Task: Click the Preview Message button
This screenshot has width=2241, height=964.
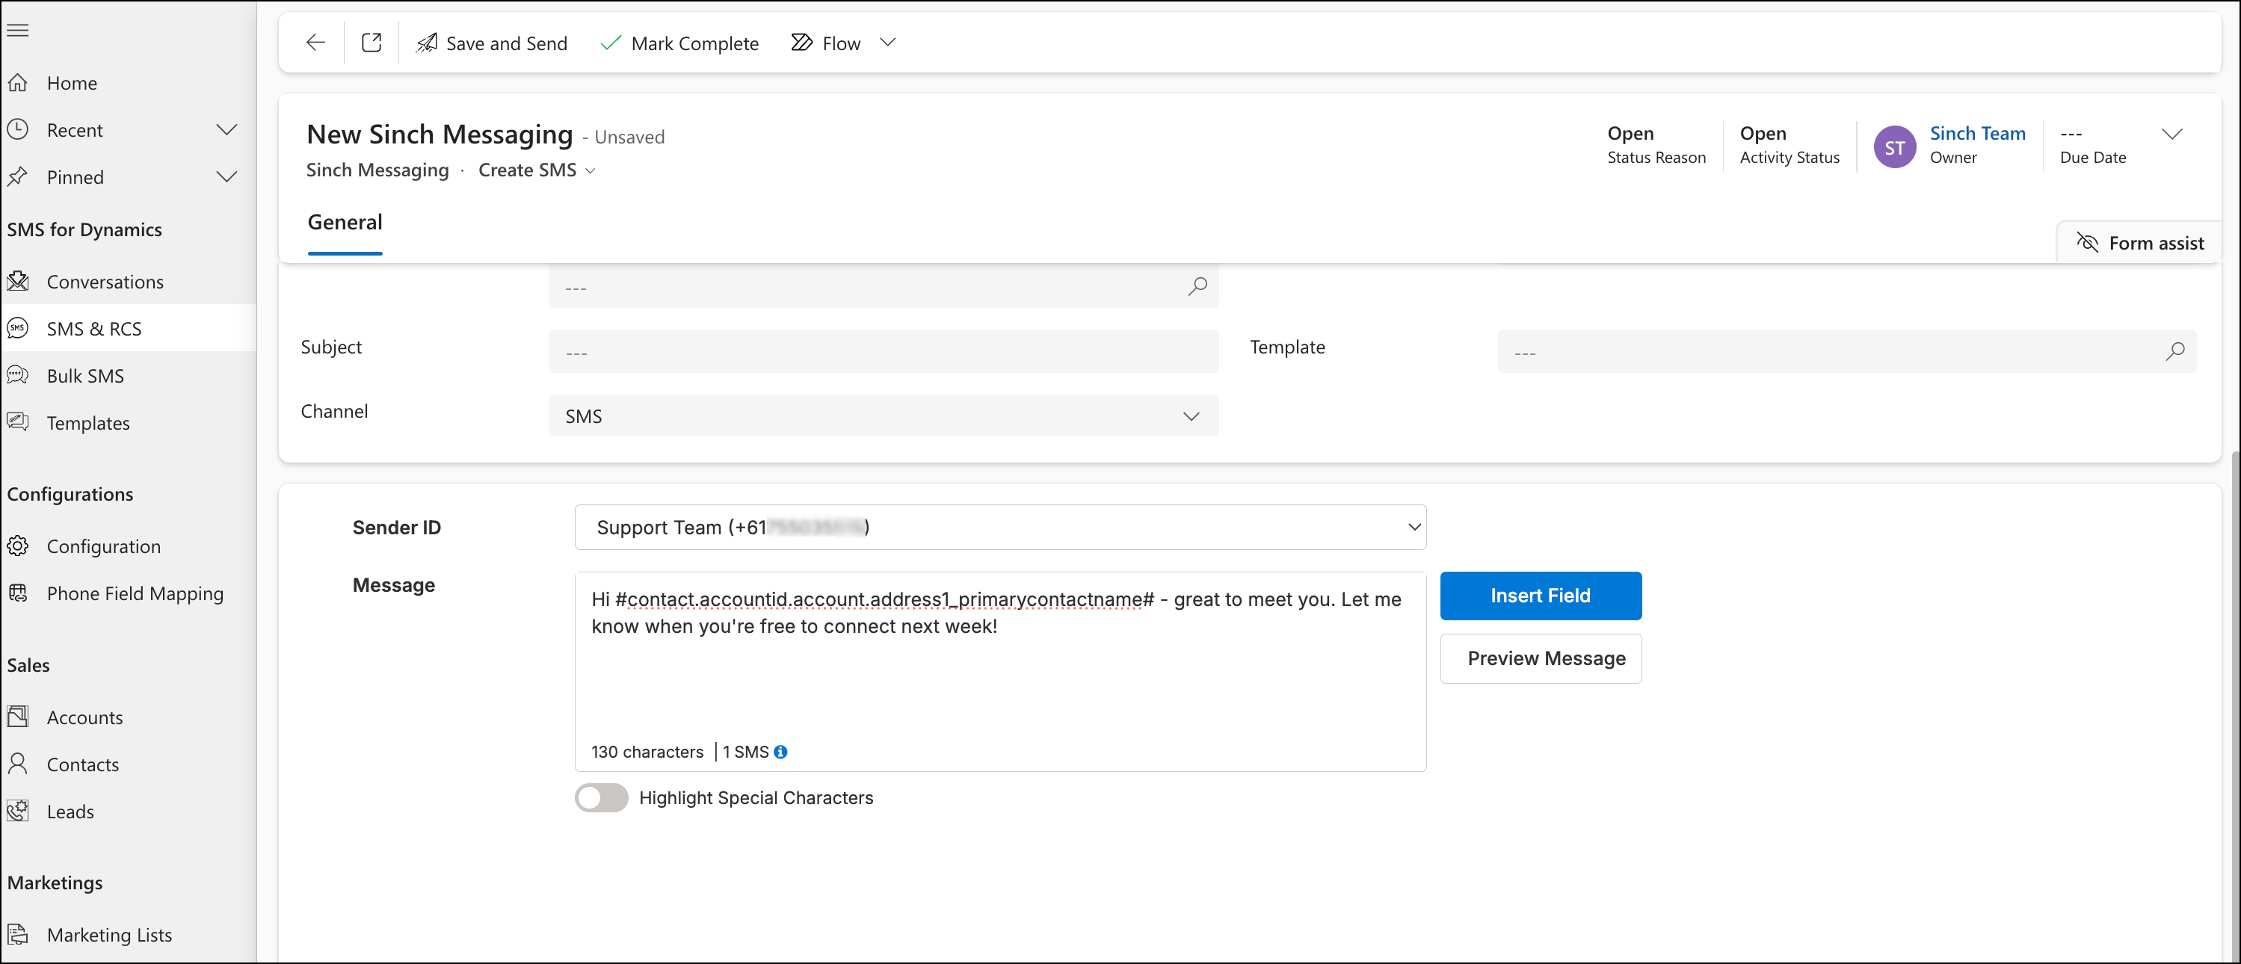Action: (x=1541, y=658)
